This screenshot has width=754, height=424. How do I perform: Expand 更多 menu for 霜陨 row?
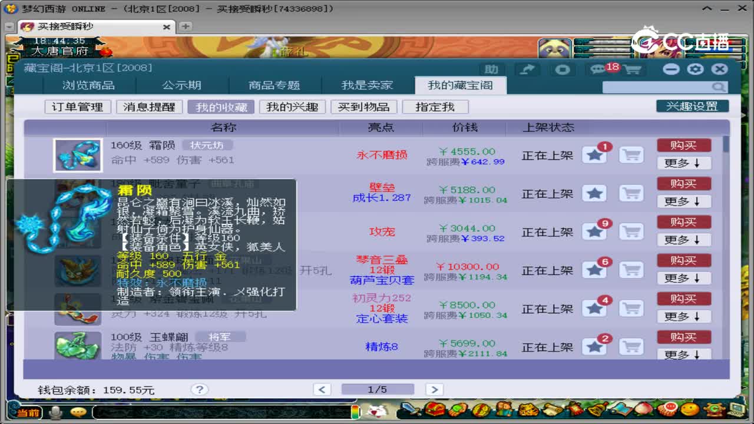684,163
